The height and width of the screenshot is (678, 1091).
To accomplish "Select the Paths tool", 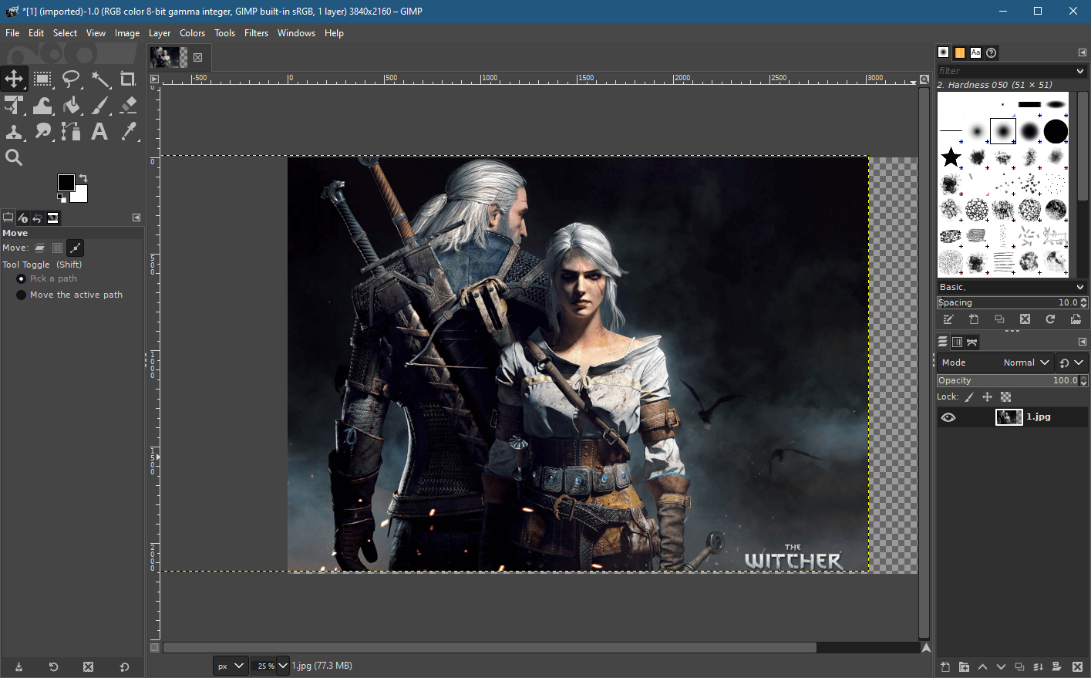I will point(71,131).
